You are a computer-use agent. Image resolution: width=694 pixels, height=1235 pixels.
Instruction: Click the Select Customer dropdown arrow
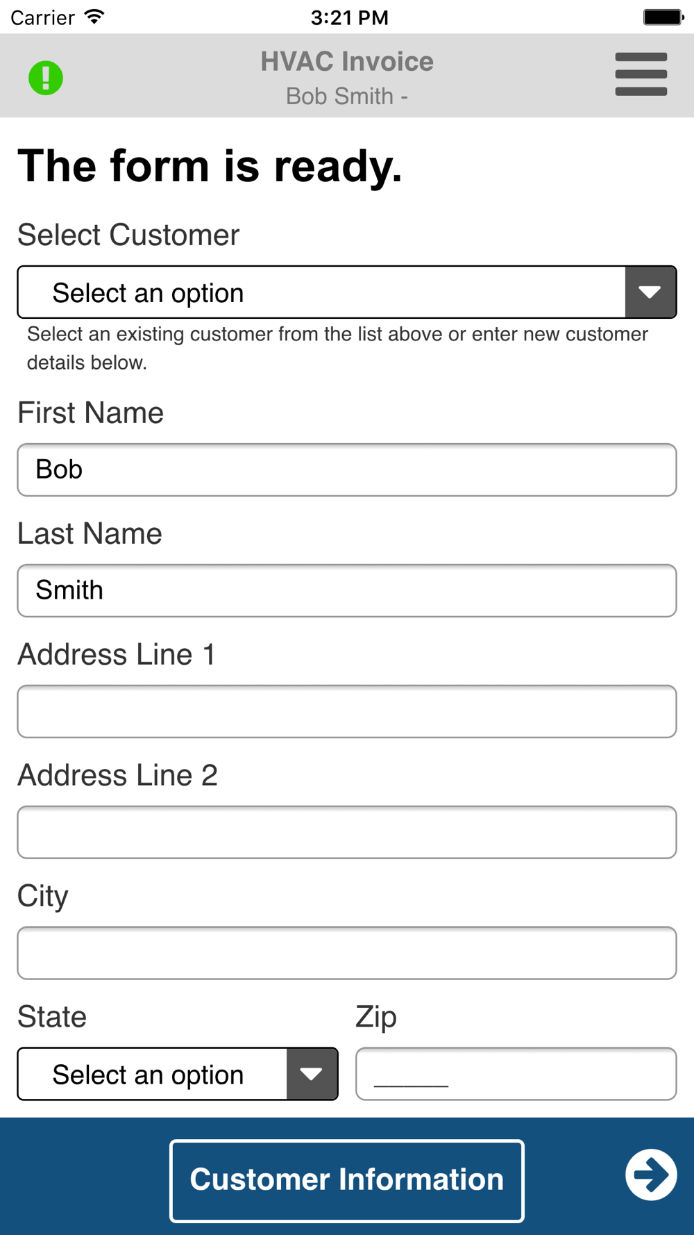[650, 292]
